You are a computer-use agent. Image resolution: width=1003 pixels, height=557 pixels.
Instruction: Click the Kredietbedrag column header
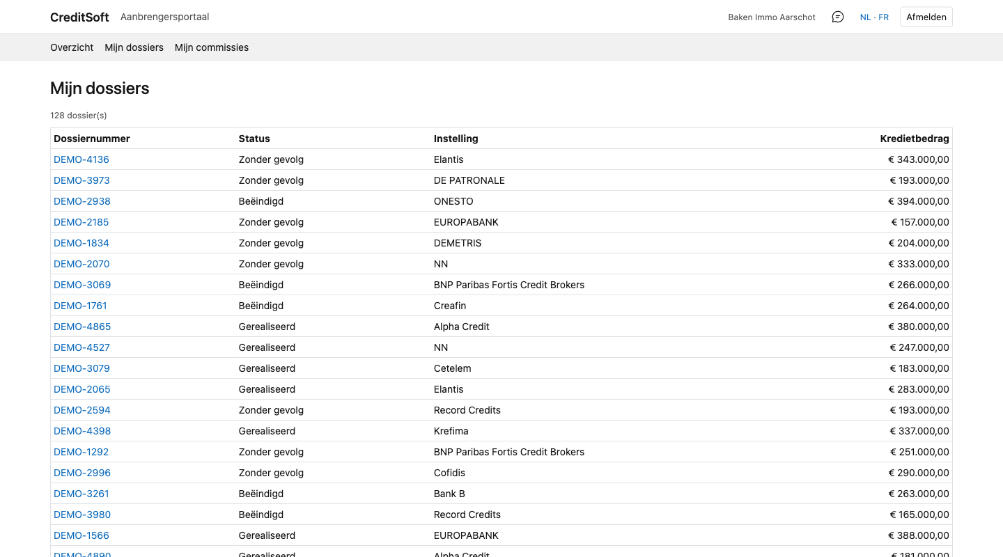(915, 139)
